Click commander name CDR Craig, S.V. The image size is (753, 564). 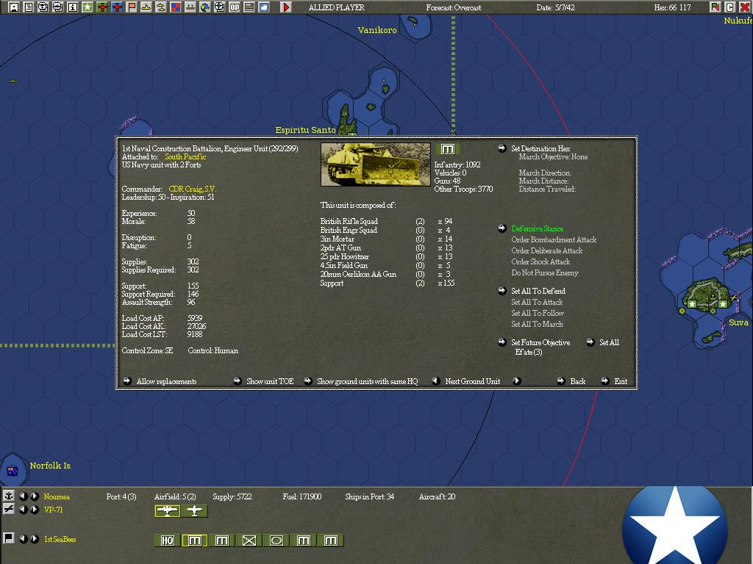pyautogui.click(x=192, y=189)
